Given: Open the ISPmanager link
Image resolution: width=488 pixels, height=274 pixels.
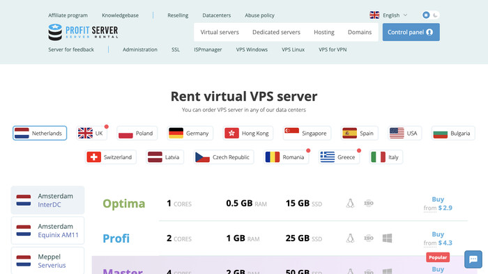Looking at the screenshot, I should (x=208, y=49).
